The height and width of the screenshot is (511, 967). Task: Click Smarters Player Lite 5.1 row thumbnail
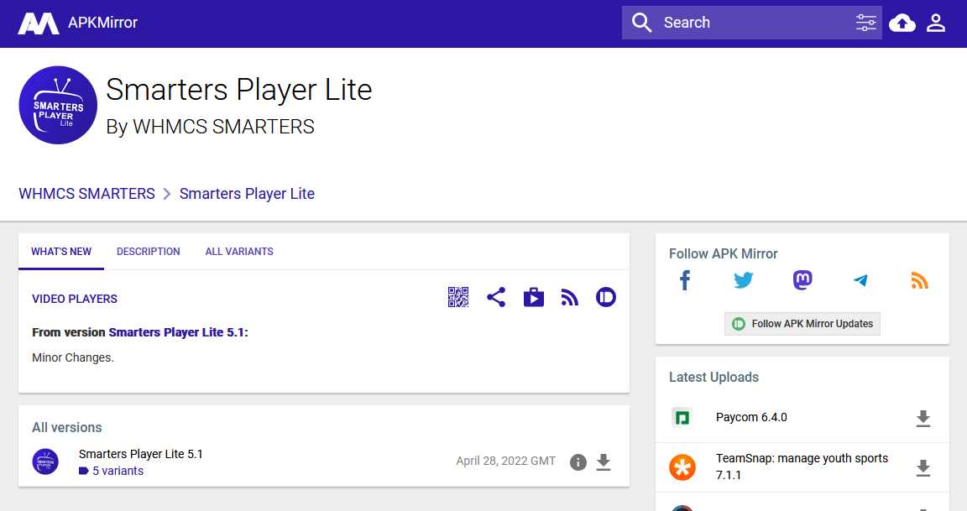pyautogui.click(x=45, y=461)
